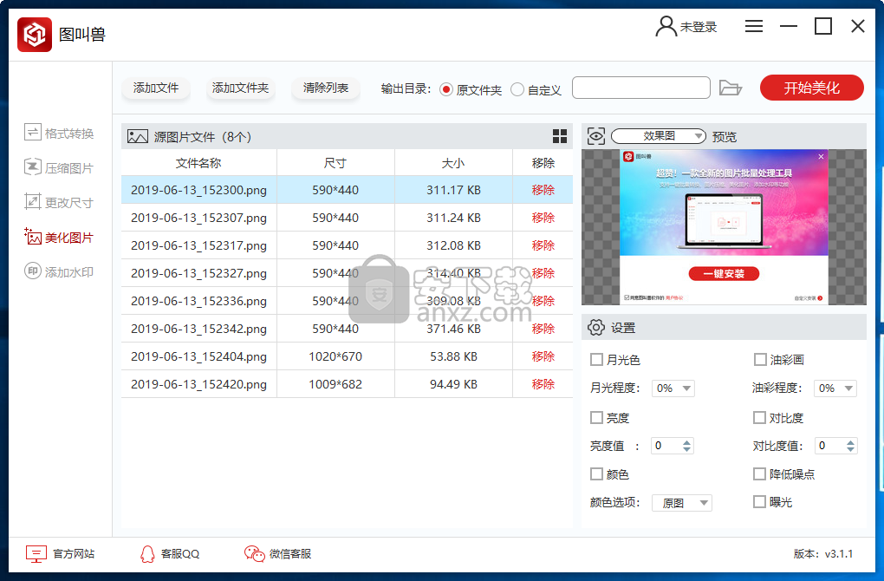Screen dimensions: 884x581
Task: Click the 未登录 user account icon
Action: 666,26
